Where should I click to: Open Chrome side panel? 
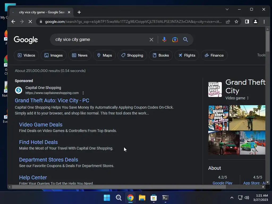(x=247, y=22)
